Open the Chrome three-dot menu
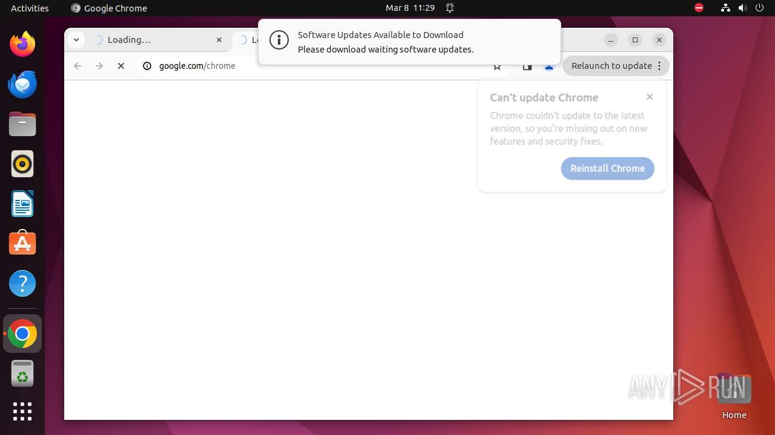The height and width of the screenshot is (435, 775). [x=659, y=66]
